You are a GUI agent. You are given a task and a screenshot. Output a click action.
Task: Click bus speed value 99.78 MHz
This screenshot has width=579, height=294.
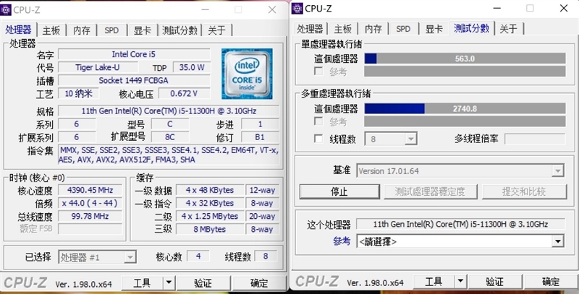coord(90,216)
